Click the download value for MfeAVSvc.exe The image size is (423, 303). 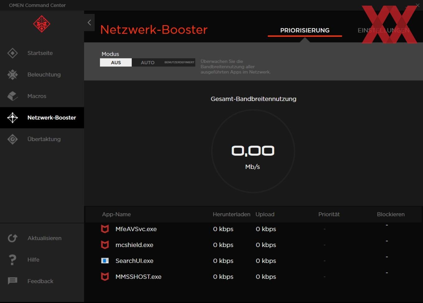[223, 229]
